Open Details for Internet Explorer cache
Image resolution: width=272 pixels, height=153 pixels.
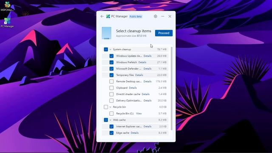(x=147, y=127)
